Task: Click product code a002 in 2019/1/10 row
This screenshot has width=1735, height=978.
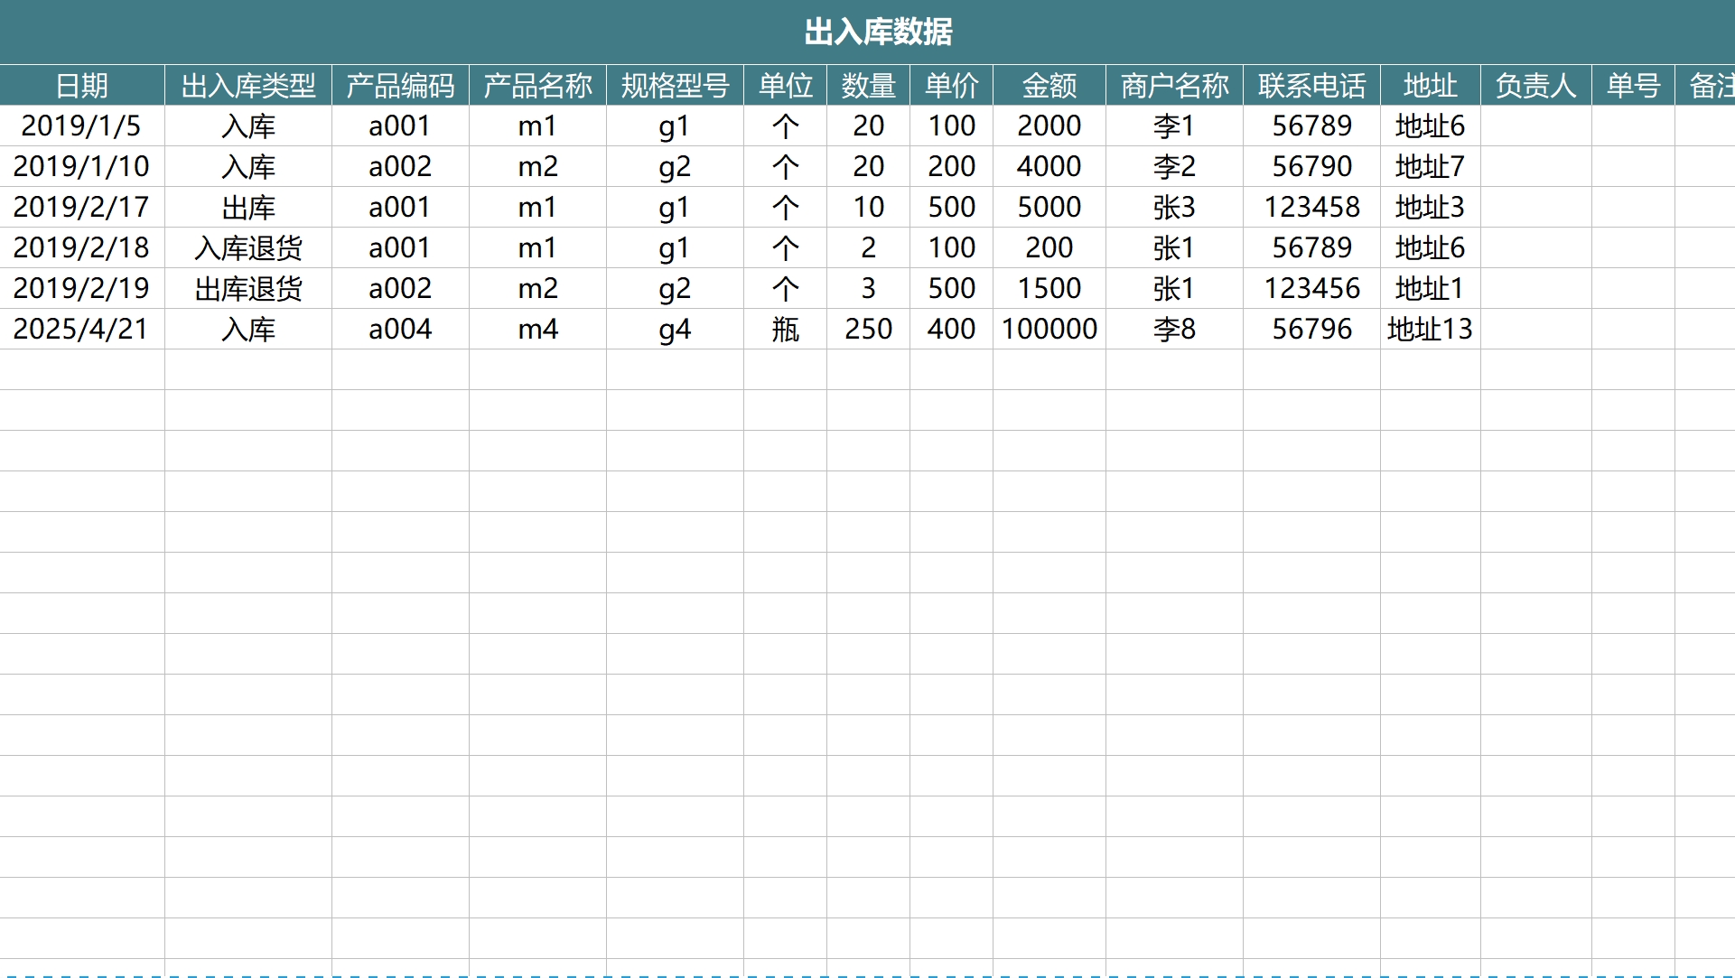Action: click(x=400, y=166)
